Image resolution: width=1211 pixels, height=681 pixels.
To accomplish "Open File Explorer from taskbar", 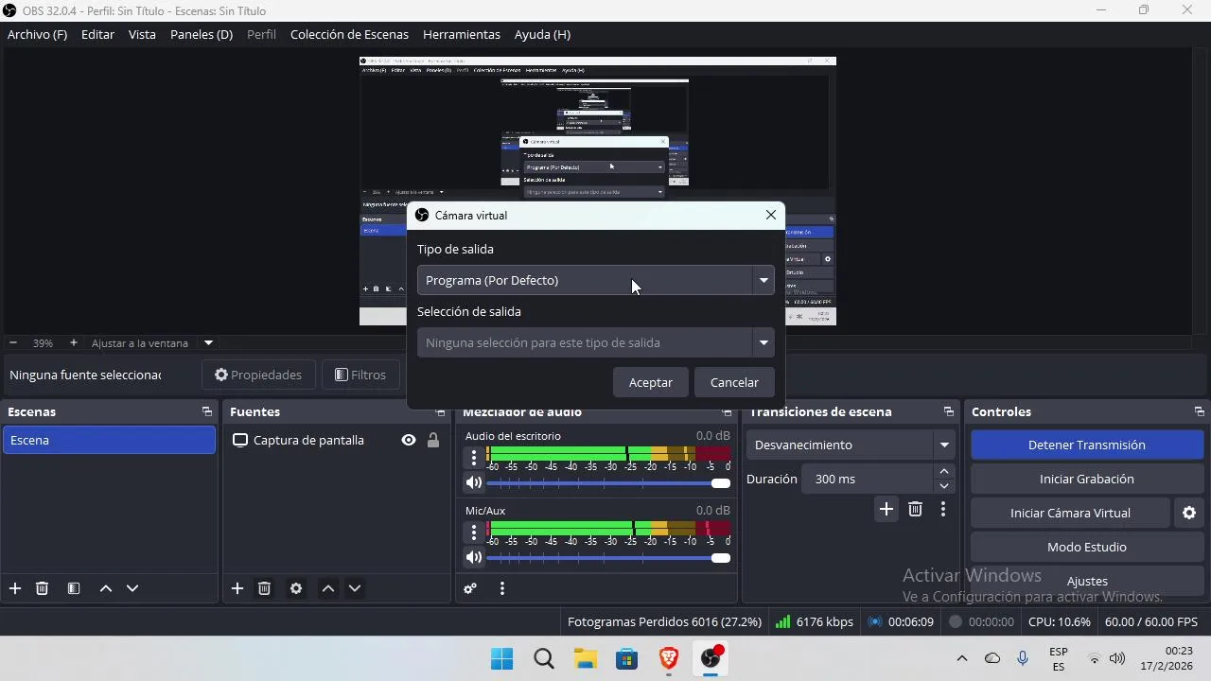I will click(586, 658).
